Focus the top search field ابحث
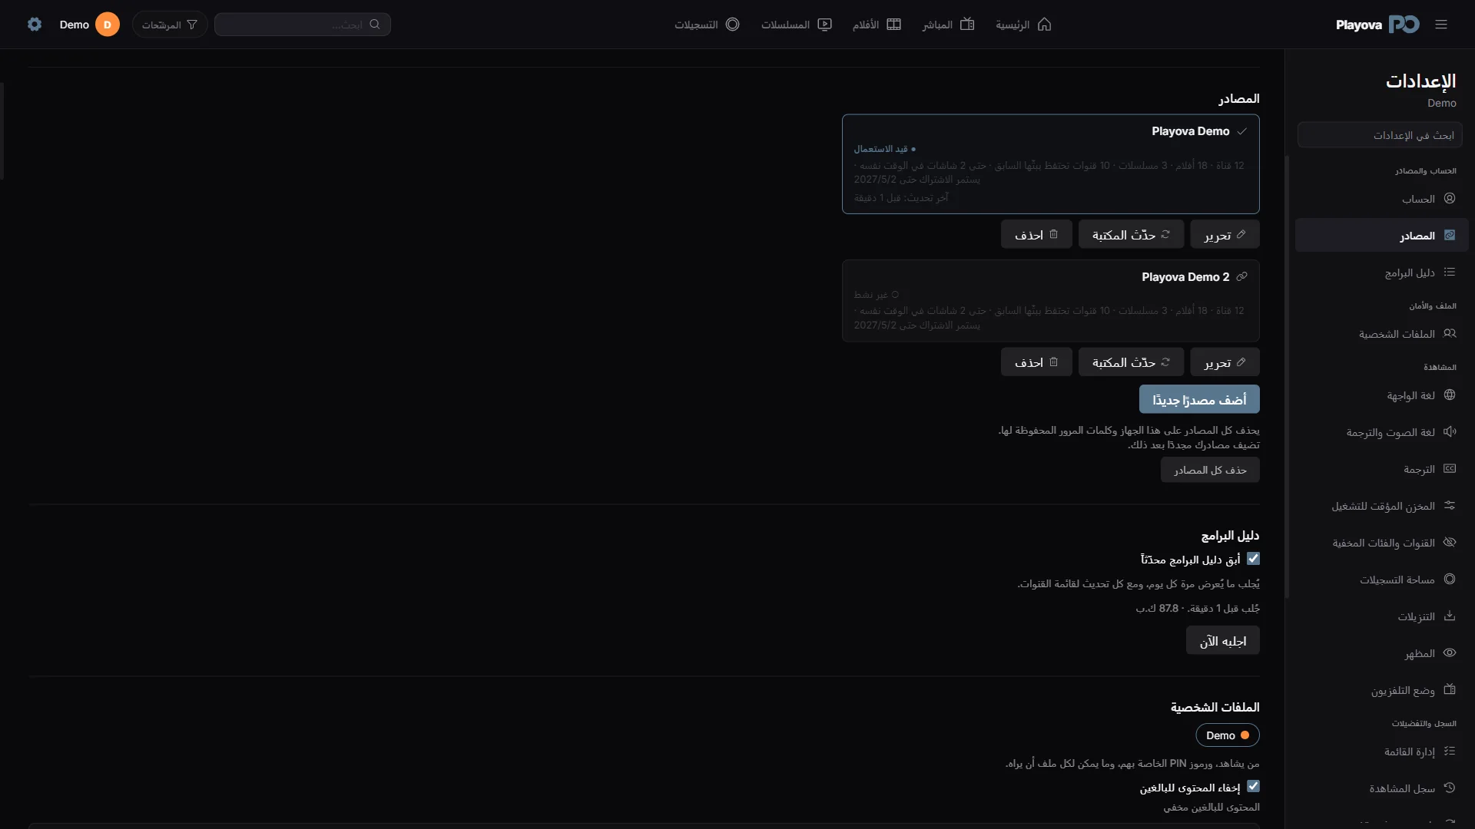The width and height of the screenshot is (1475, 829). (302, 25)
